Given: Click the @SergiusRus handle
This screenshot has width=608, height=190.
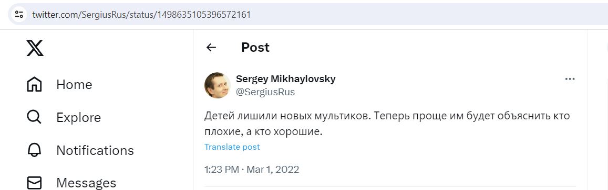Looking at the screenshot, I should (265, 92).
